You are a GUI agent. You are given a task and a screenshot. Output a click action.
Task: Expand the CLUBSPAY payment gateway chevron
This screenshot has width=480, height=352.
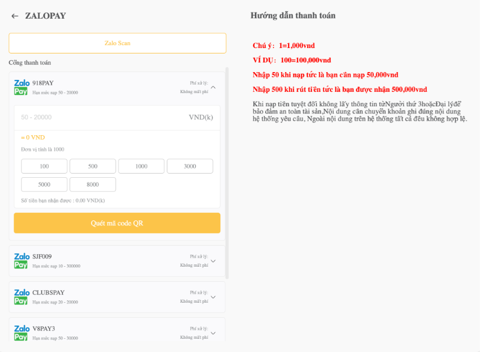213,297
